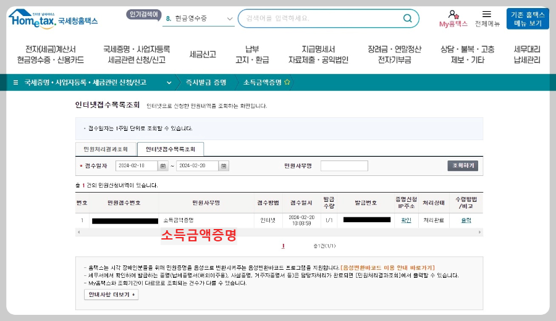Viewport: 556px width, 321px height.
Task: Select 인터넷접수목록조회 tab
Action: [171, 149]
